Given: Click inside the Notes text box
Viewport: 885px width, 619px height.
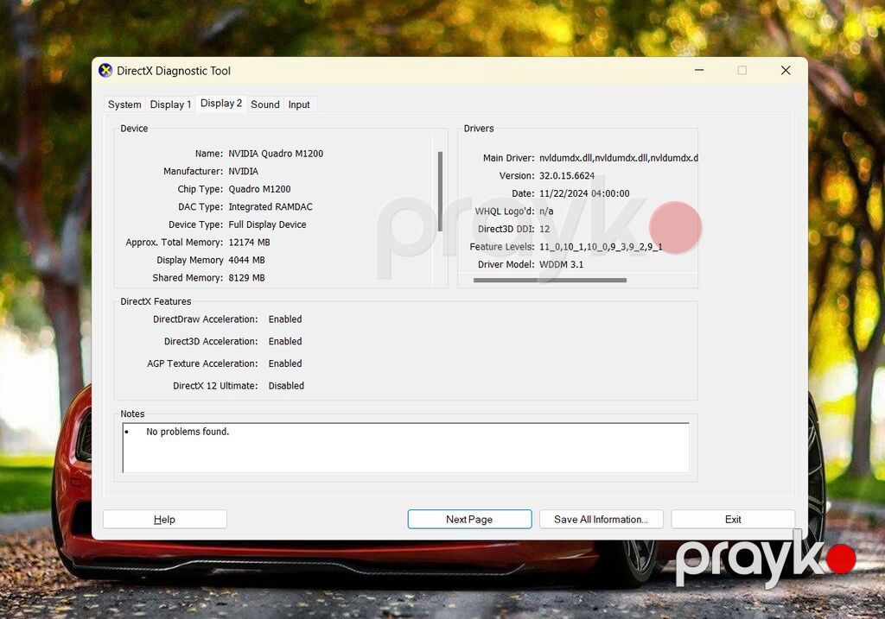Looking at the screenshot, I should [406, 447].
